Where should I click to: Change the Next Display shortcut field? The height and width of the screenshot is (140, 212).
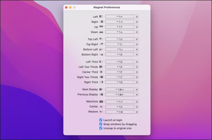point(120,90)
